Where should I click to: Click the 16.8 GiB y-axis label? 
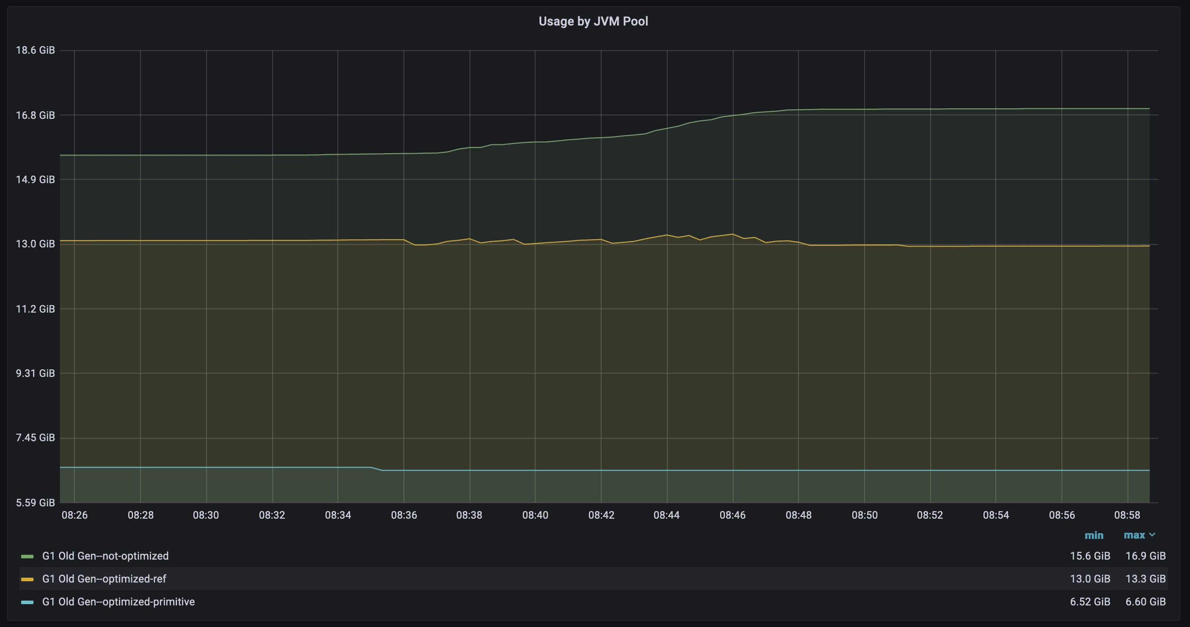coord(35,115)
